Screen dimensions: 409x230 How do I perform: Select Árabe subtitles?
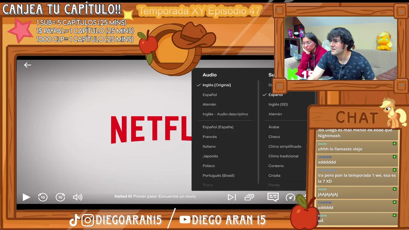pyautogui.click(x=274, y=127)
